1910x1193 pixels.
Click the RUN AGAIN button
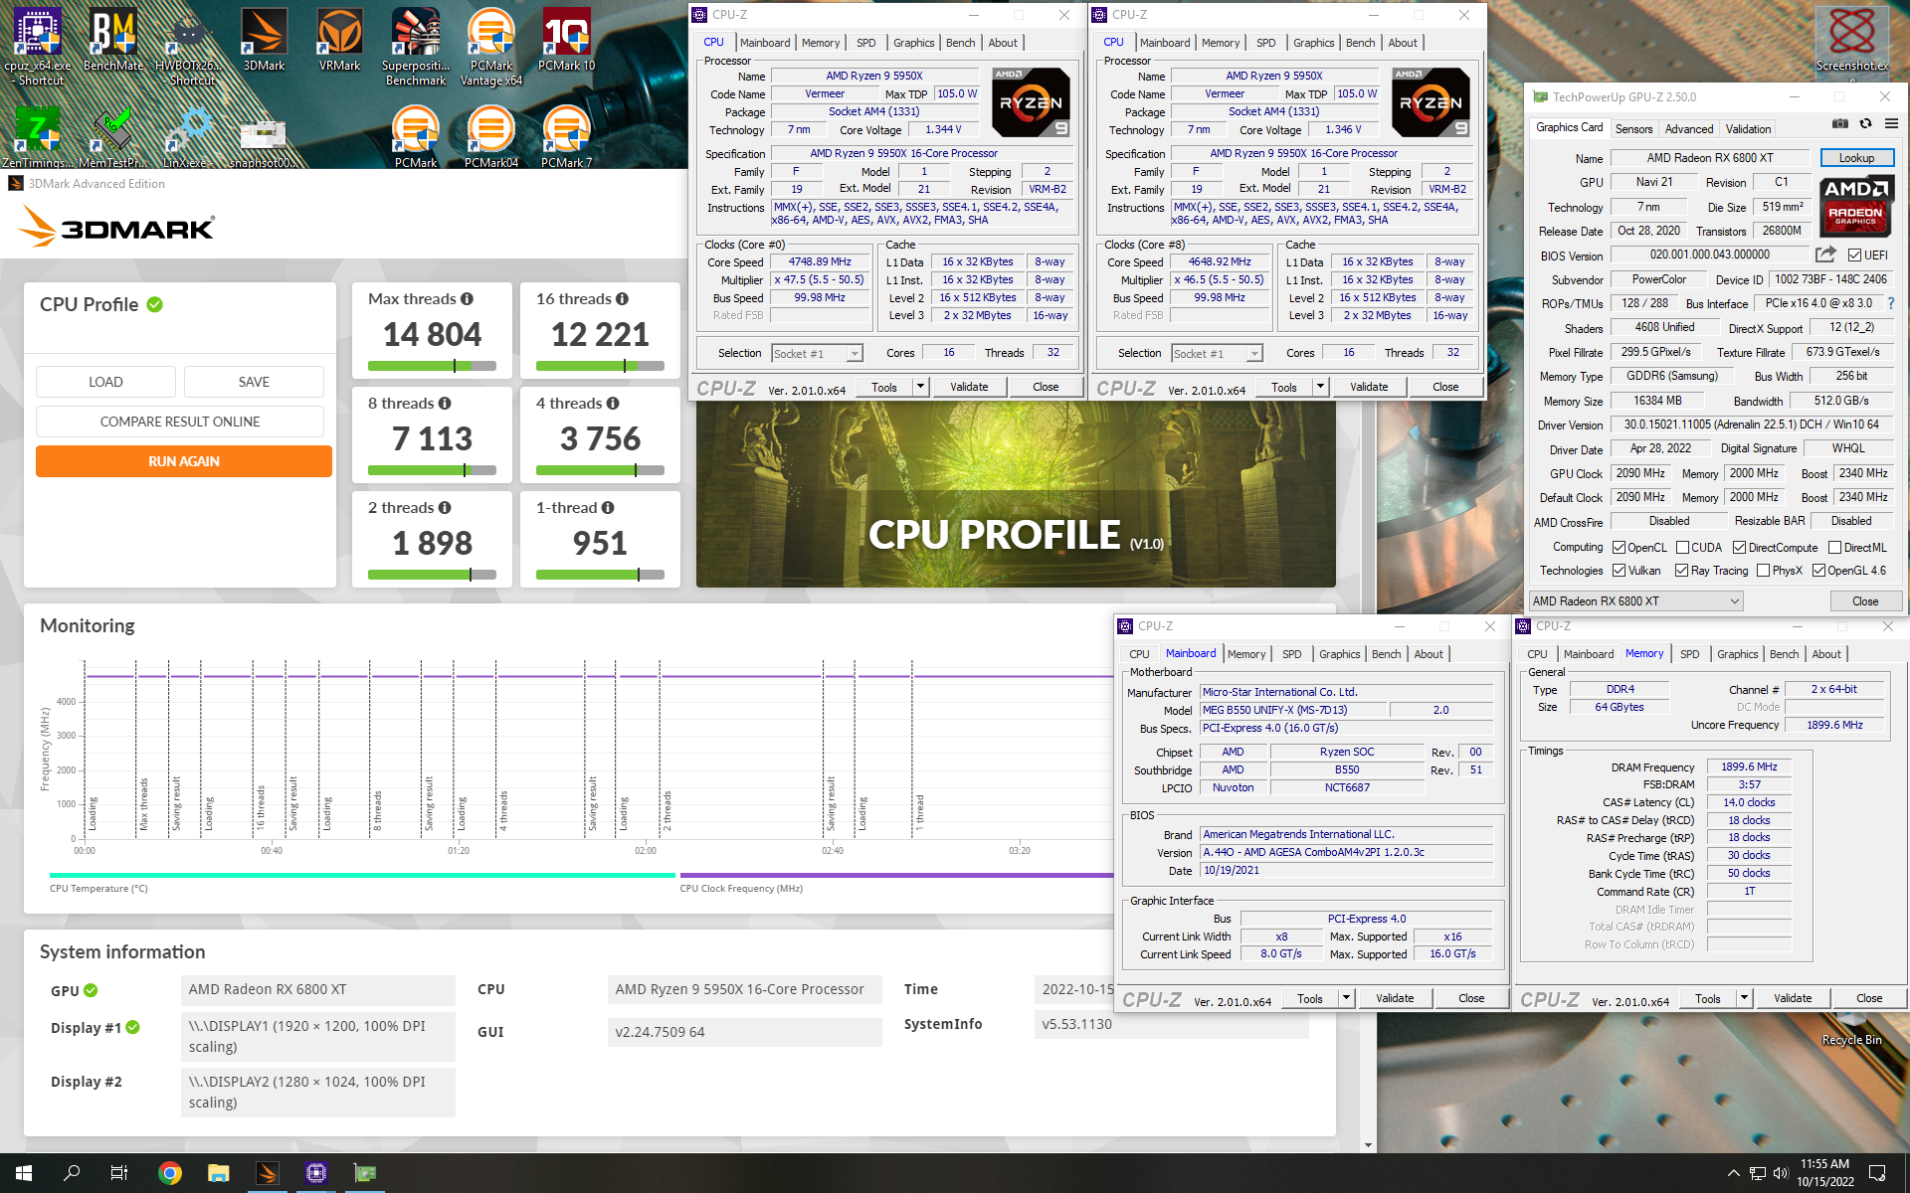(x=184, y=461)
